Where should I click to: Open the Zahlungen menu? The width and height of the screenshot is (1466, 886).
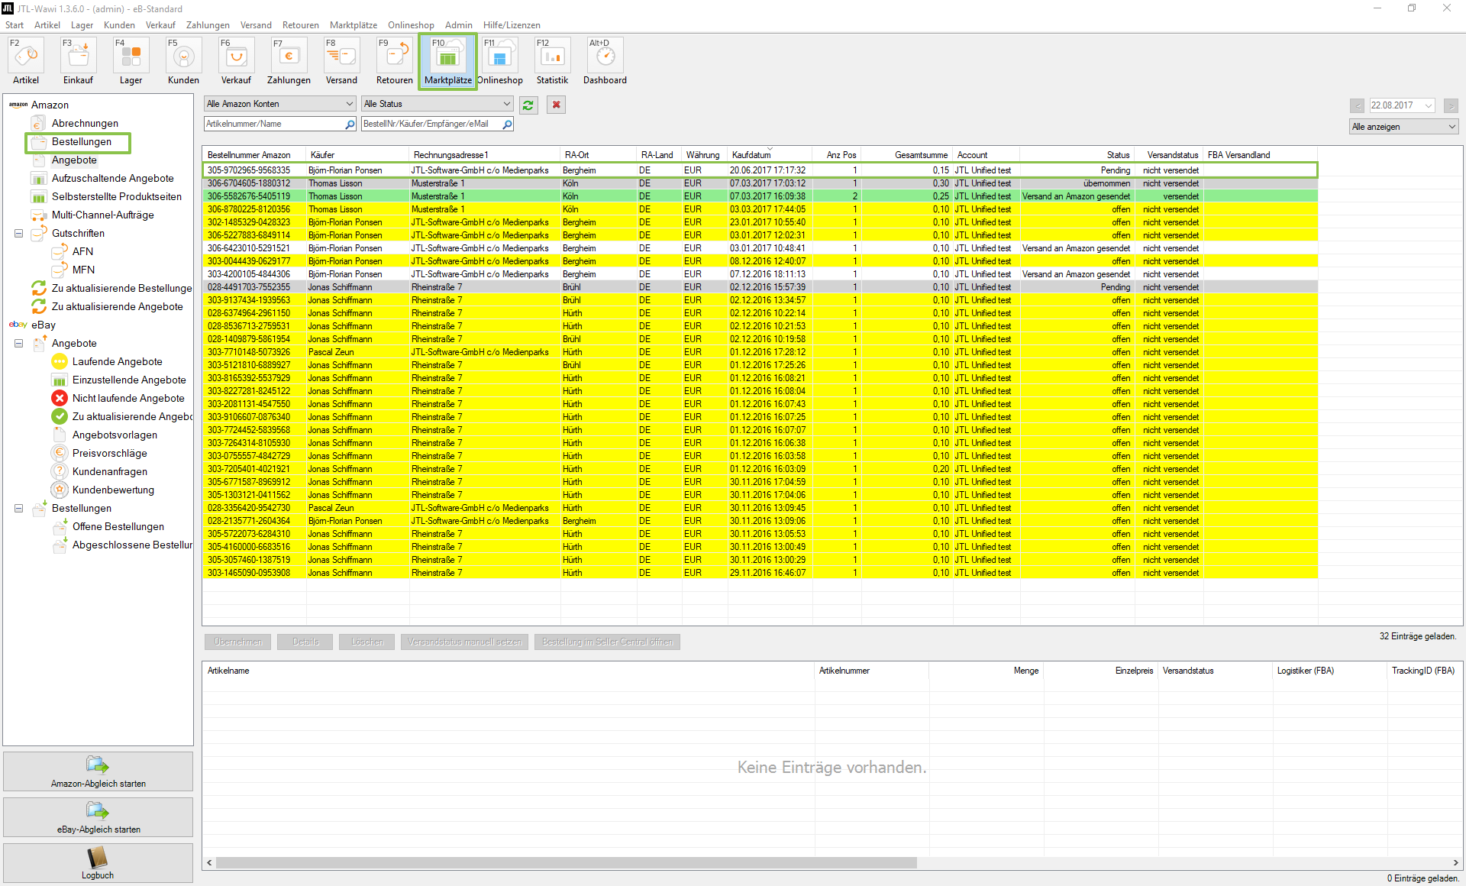(208, 25)
